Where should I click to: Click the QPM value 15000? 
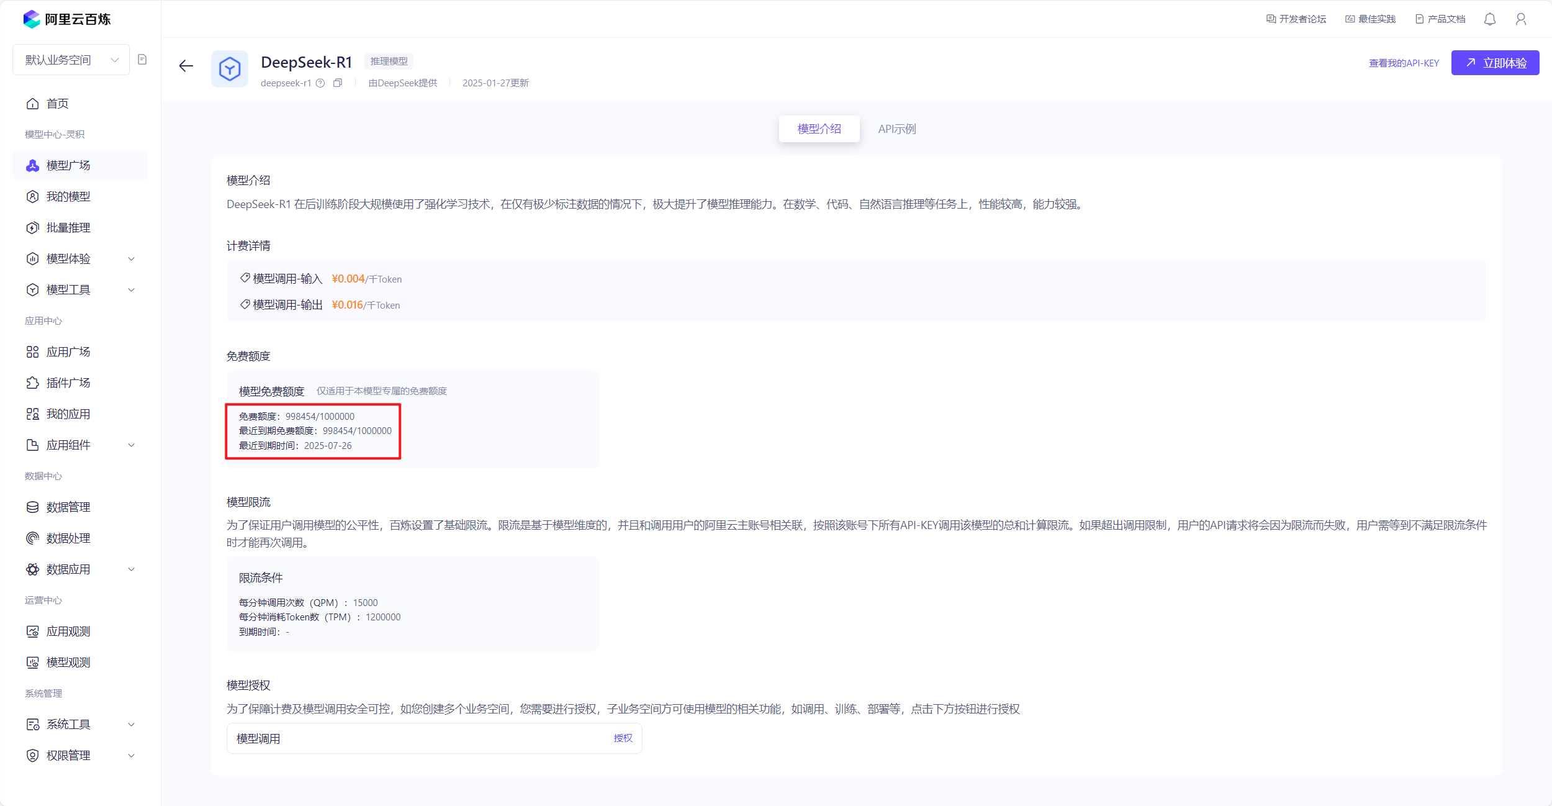point(365,603)
